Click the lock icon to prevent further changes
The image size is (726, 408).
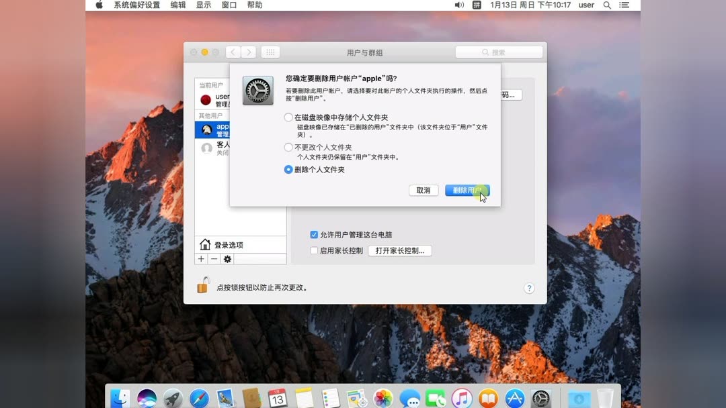click(202, 285)
